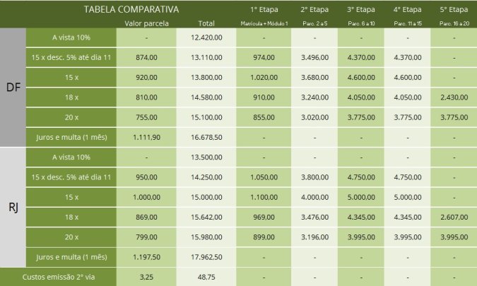Screen dimensions: 477x286
Task: Select the 2.607,00 cell under 5° Etapa
Action: [453, 215]
